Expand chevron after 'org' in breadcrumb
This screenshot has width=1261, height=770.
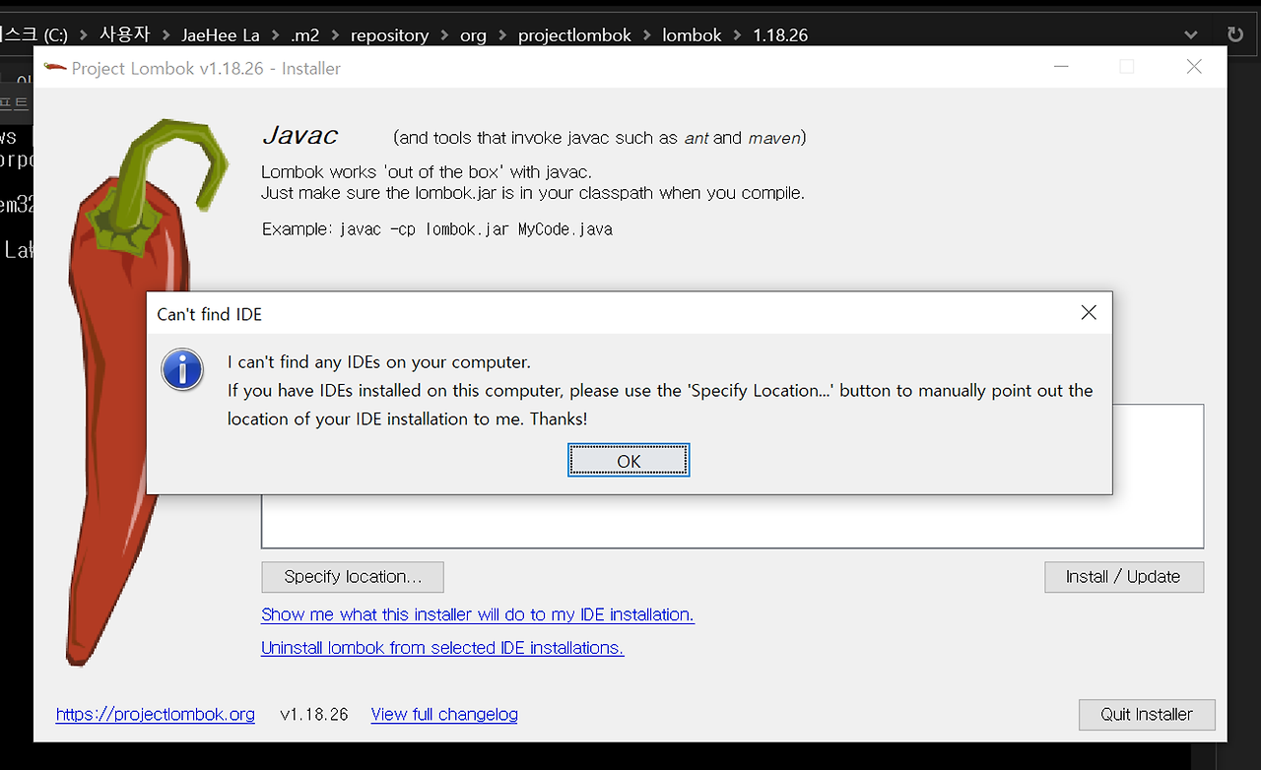click(x=502, y=34)
